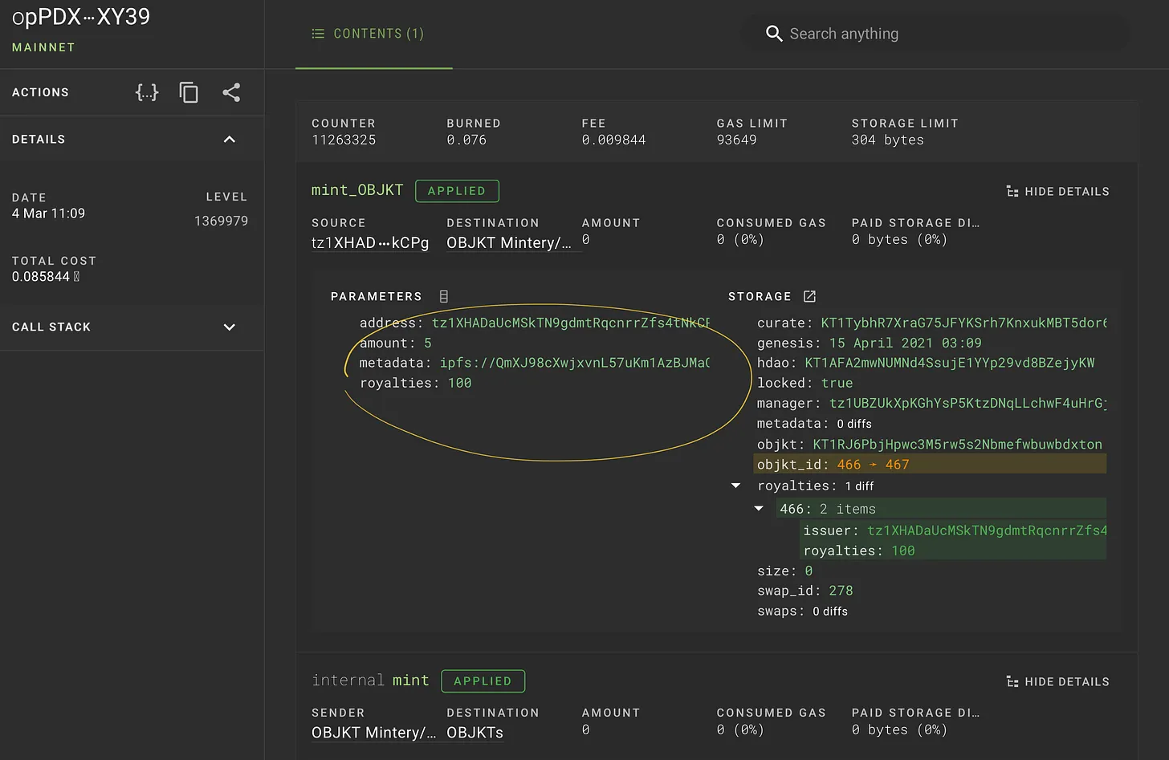The height and width of the screenshot is (760, 1169).
Task: Click the raw JSON braces icon
Action: coord(147,92)
